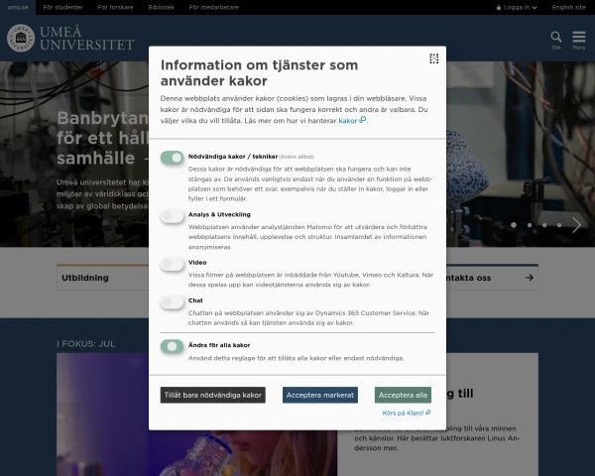Toggle Nödvändiga kakor / tekniker switch
This screenshot has height=476, width=595.
coord(172,158)
